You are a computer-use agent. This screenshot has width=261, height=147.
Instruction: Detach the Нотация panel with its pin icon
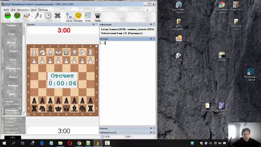click(151, 39)
